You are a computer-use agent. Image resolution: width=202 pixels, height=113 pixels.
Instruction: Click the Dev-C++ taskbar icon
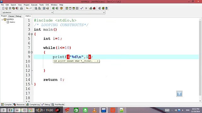pyautogui.click(x=104, y=110)
